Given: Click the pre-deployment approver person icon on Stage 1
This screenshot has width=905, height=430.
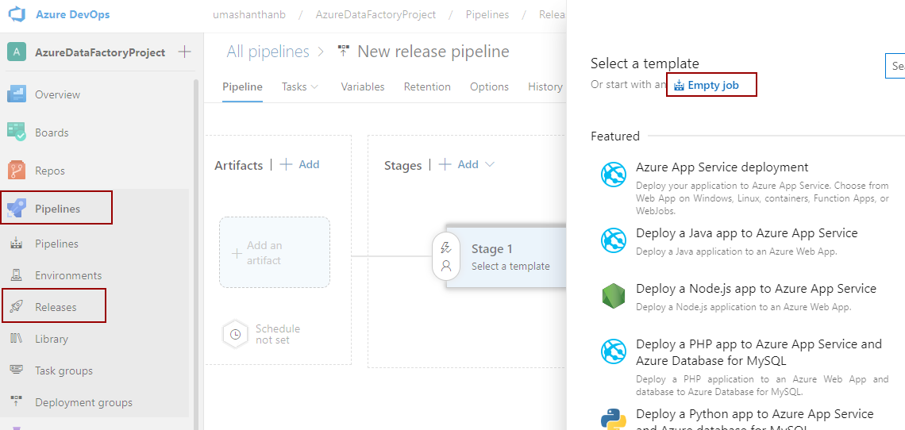Looking at the screenshot, I should (x=445, y=266).
